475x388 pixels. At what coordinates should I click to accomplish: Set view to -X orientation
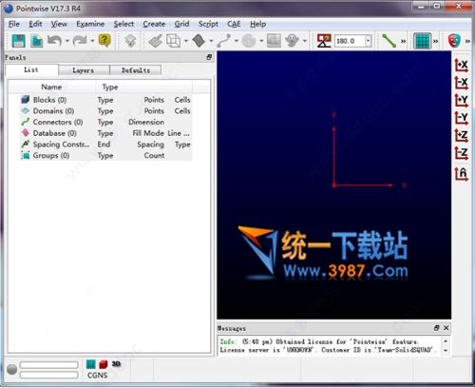click(462, 83)
